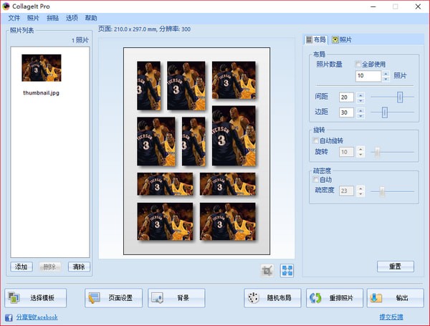Click the background picture icon on 背景
This screenshot has height=326, width=430.
[x=158, y=298]
